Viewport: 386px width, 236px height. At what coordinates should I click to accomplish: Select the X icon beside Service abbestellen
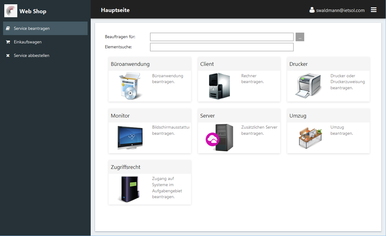pos(7,55)
